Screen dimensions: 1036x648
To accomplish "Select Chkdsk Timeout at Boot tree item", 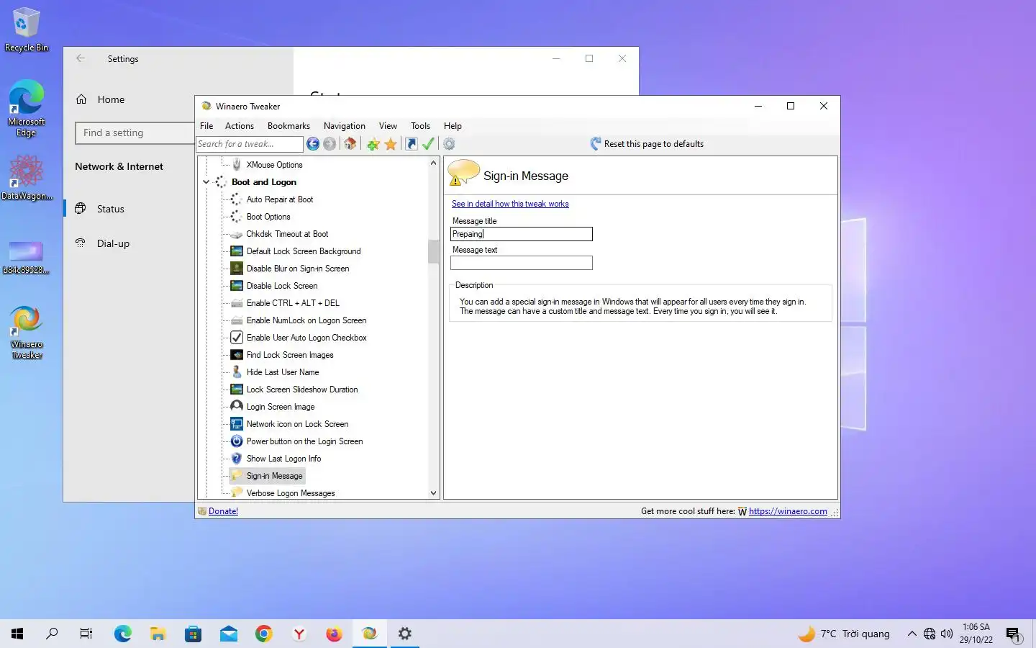I will pos(287,234).
